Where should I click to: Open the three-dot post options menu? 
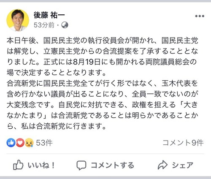click(x=200, y=16)
